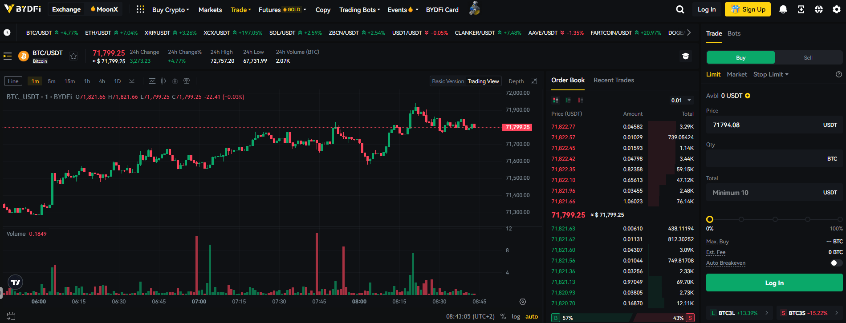Expand more chart timeframes chevron
Screen dimensions: 846x323
tap(132, 81)
